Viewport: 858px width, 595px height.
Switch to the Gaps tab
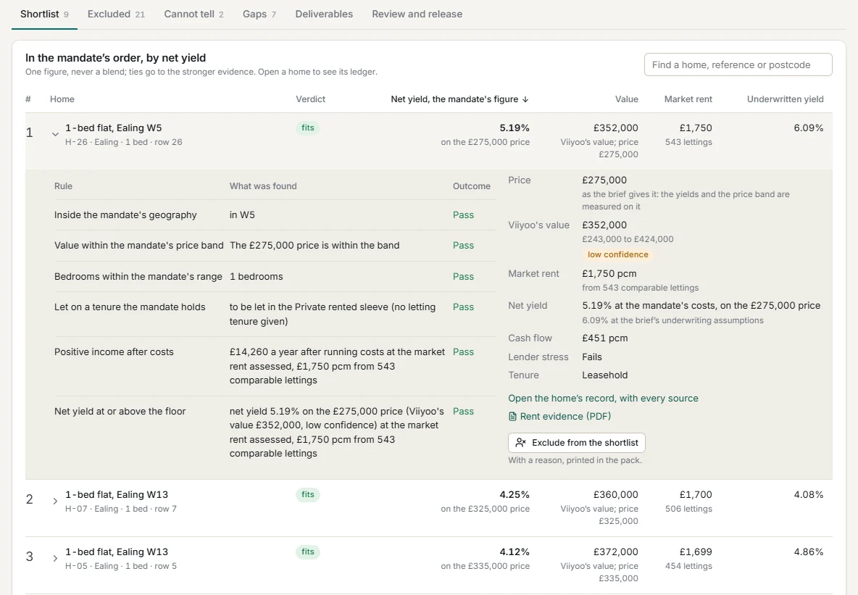(x=259, y=14)
